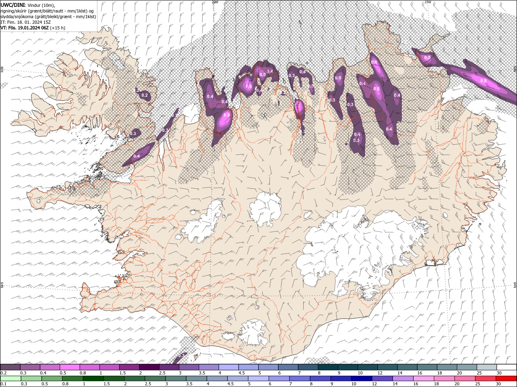Click the green 0.5 swatch in lower legend

(52, 379)
